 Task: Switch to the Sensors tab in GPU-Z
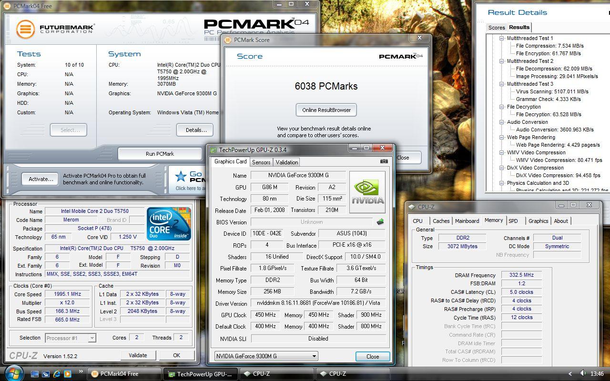261,162
